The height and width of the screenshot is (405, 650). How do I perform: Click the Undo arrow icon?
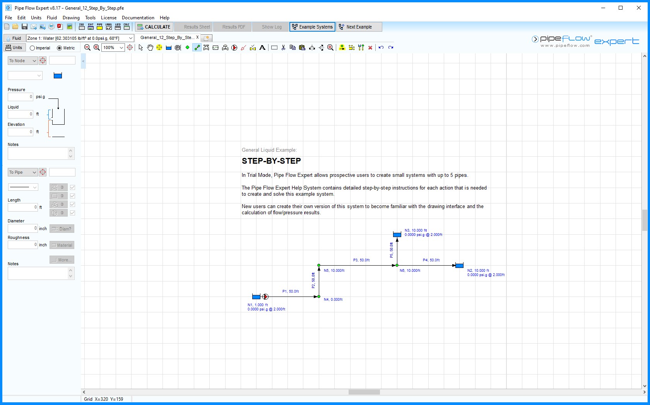point(381,47)
